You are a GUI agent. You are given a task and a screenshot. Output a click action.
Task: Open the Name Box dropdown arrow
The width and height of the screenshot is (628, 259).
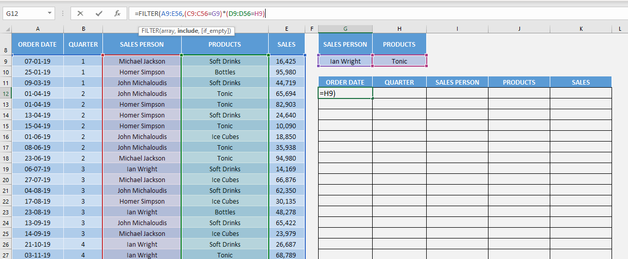[49, 13]
